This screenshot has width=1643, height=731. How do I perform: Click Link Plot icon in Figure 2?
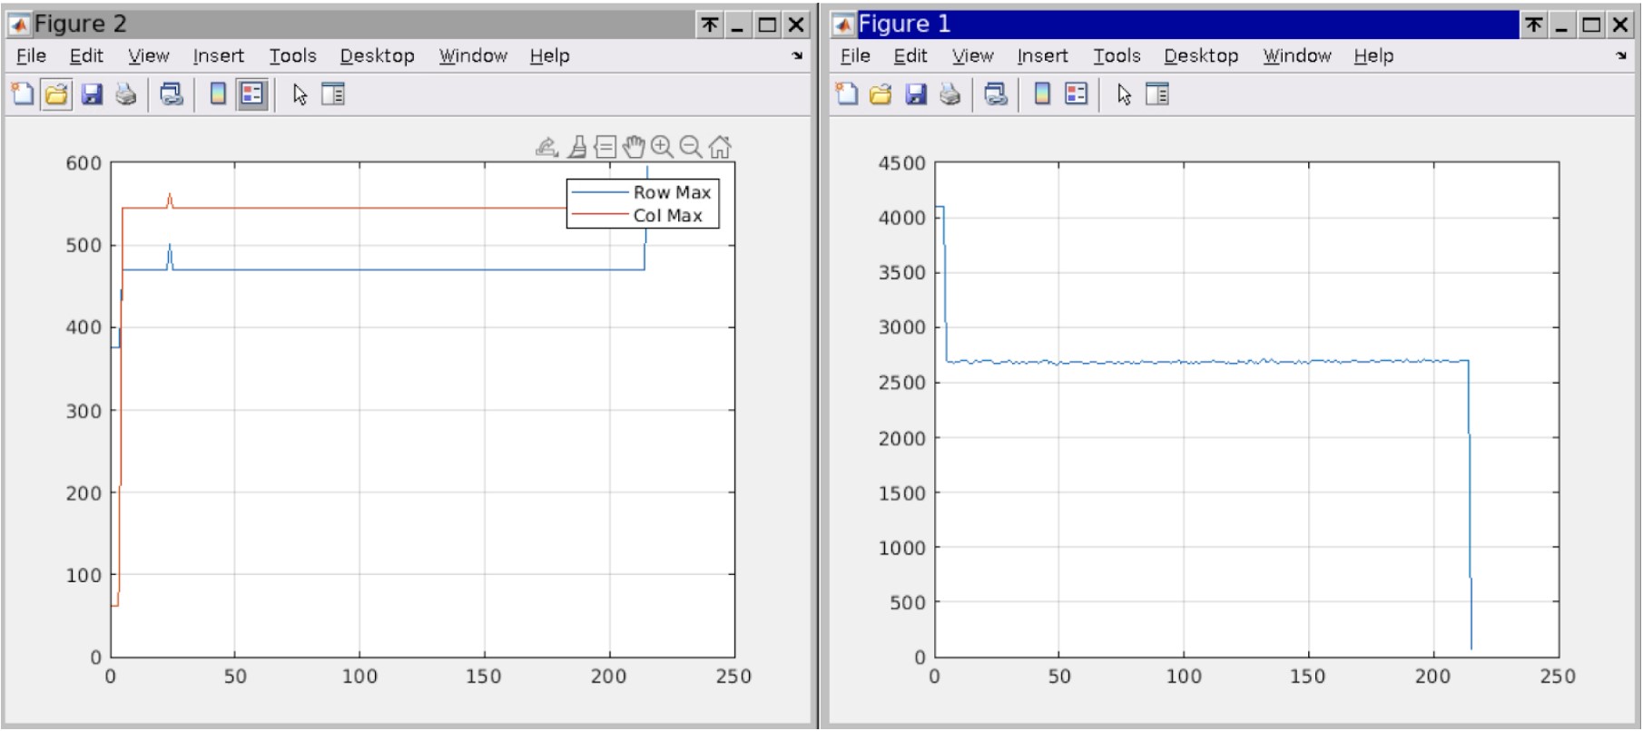(172, 94)
